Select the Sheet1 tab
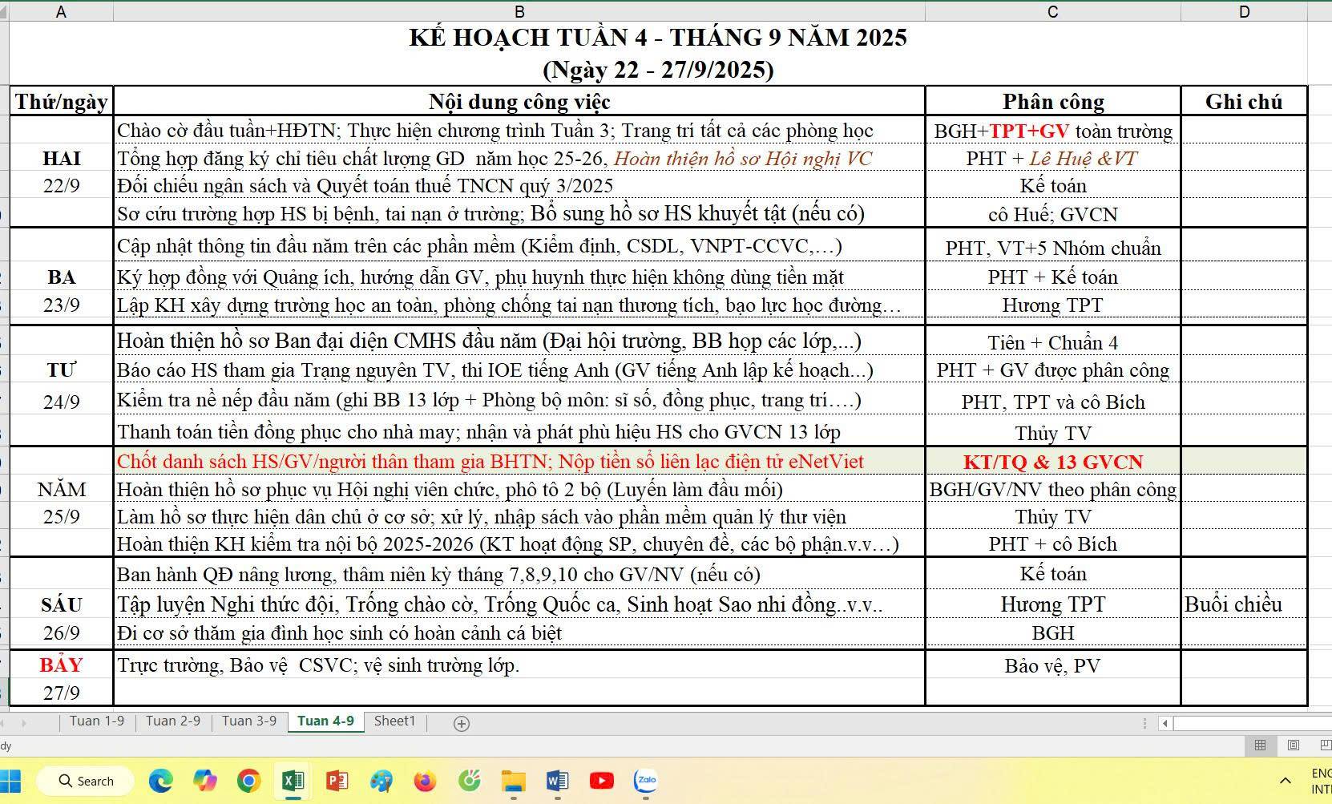 tap(395, 721)
